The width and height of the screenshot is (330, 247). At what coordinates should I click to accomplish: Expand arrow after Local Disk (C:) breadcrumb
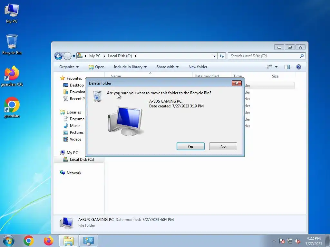click(x=136, y=56)
